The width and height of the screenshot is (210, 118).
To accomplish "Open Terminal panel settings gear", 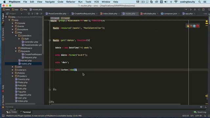I will click(x=201, y=107).
